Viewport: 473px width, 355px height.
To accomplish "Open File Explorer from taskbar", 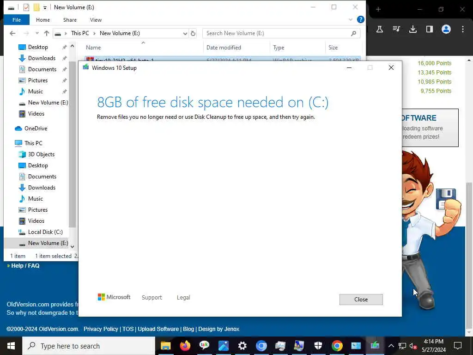I will tap(166, 346).
